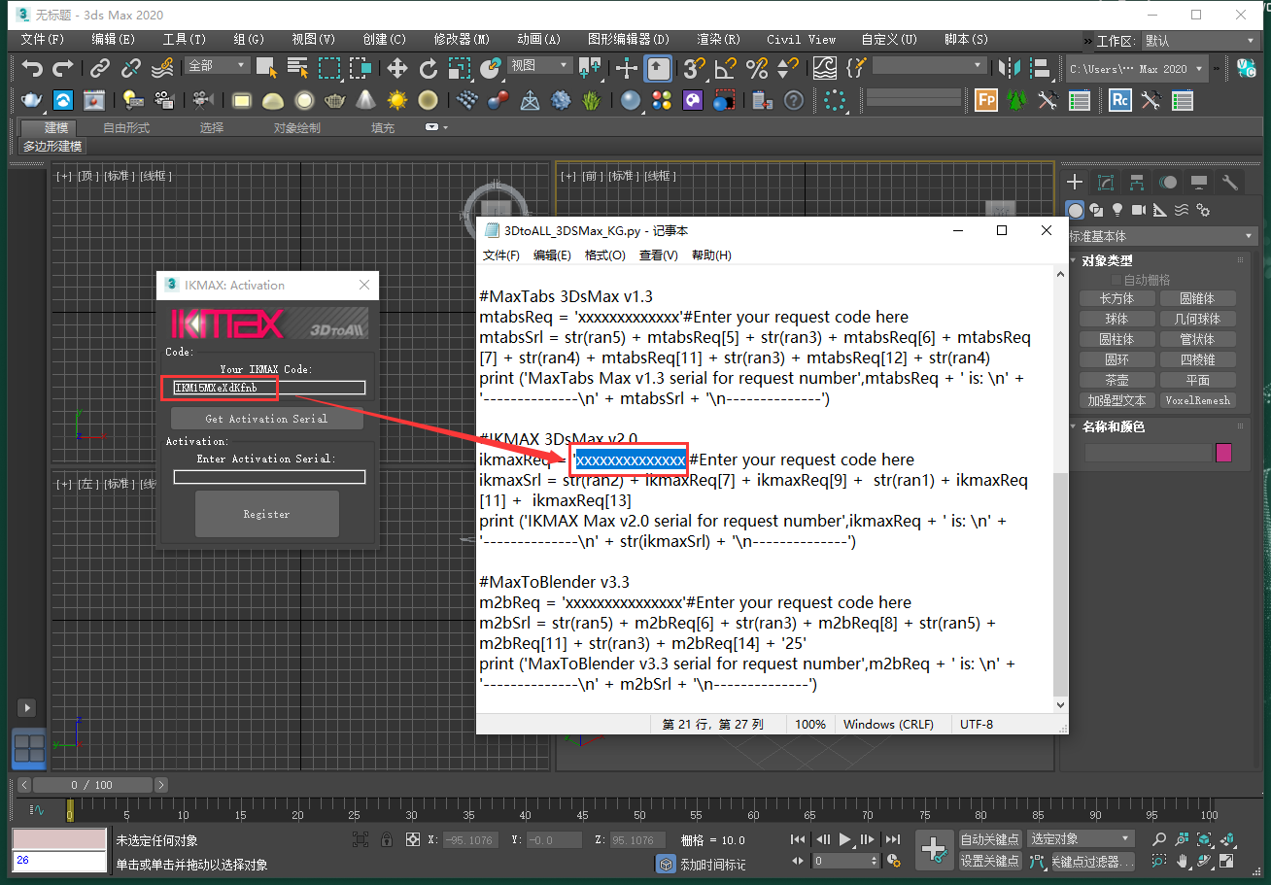
Task: Select the Unlink selection tool
Action: pos(131,68)
